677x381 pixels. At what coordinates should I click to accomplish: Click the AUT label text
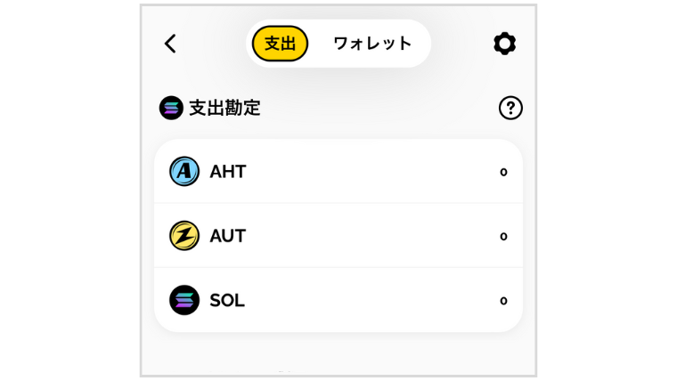coord(228,236)
